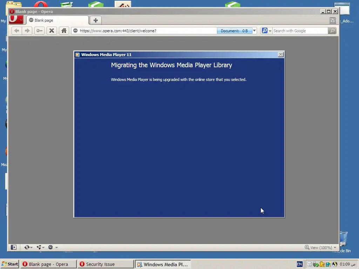This screenshot has height=269, width=359.
Task: Go back with the Opera back arrow
Action: pyautogui.click(x=16, y=31)
